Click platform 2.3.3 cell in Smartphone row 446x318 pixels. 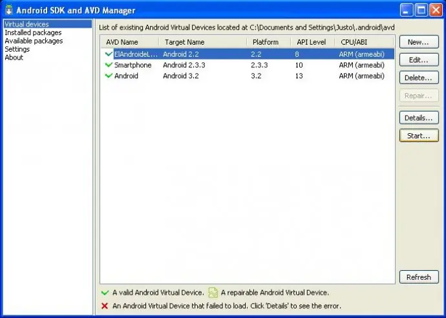pos(259,65)
